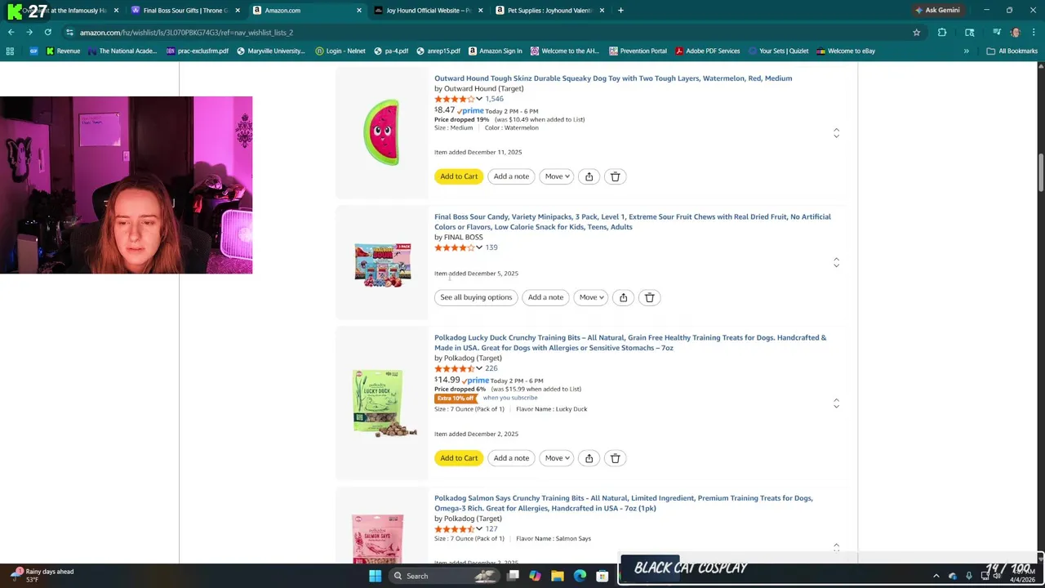
Task: Show hidden system tray icons
Action: click(x=936, y=576)
